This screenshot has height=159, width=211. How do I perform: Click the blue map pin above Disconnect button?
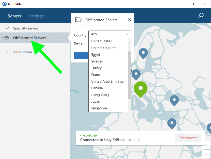pyautogui.click(x=172, y=124)
